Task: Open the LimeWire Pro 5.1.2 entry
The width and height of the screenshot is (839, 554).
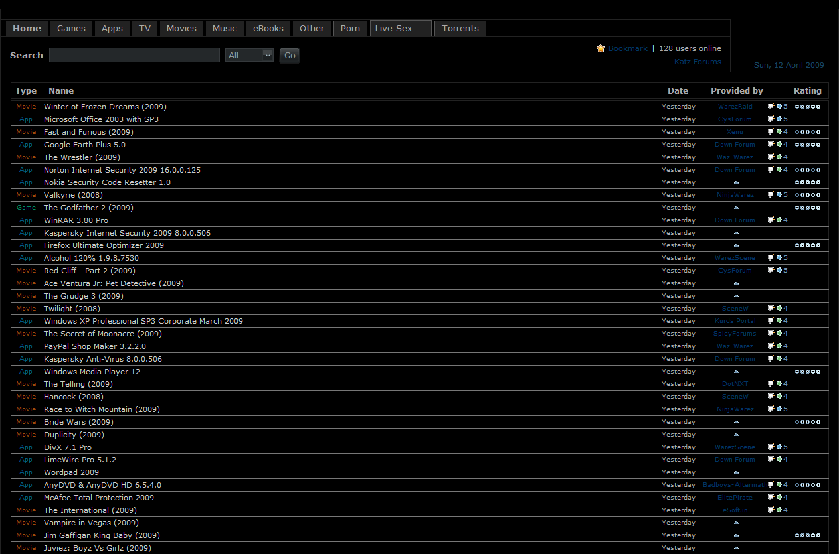Action: pyautogui.click(x=80, y=460)
